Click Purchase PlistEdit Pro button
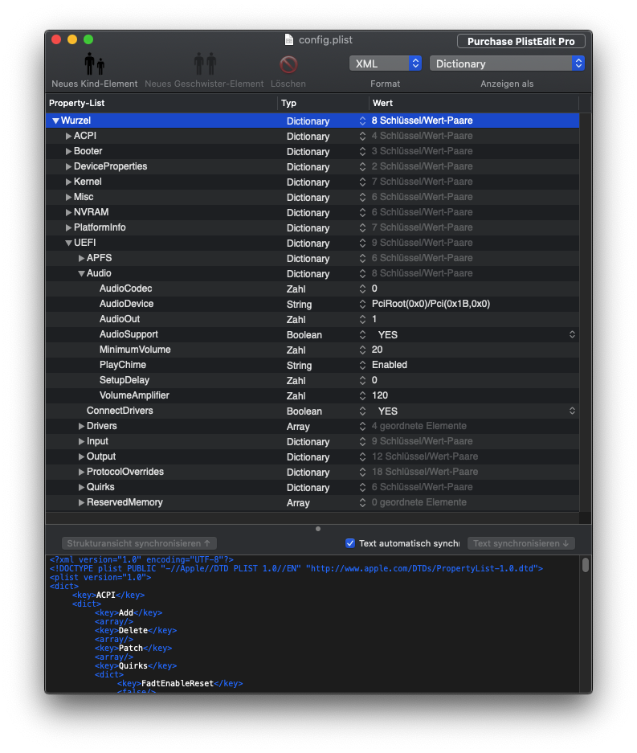Screen dimensions: 637x753 tap(521, 41)
